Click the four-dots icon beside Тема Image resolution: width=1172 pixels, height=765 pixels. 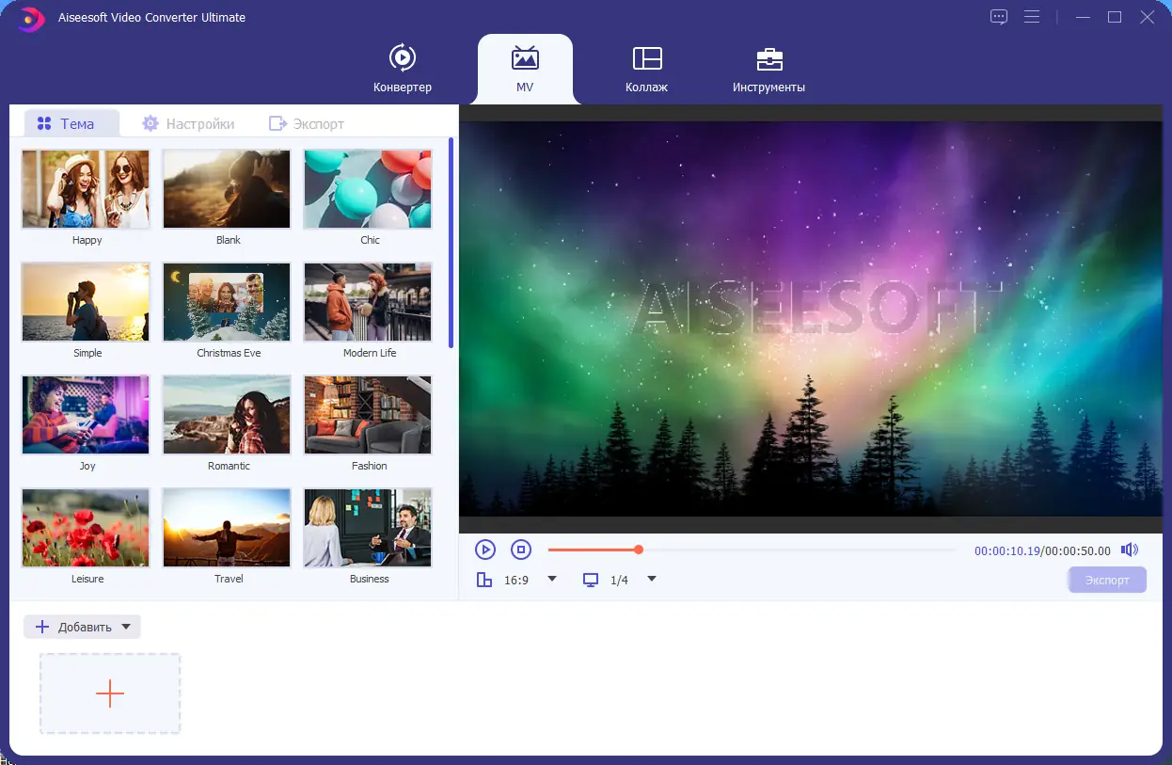pos(44,123)
